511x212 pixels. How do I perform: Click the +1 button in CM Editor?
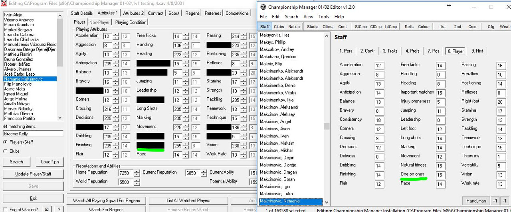[x=495, y=201]
